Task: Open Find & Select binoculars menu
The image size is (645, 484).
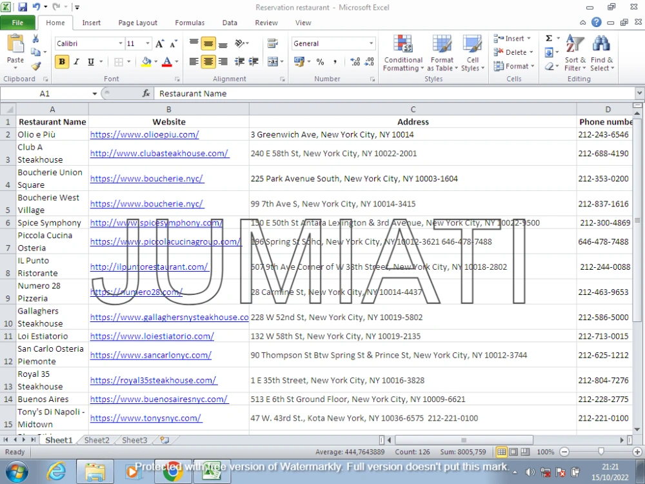Action: tap(601, 53)
